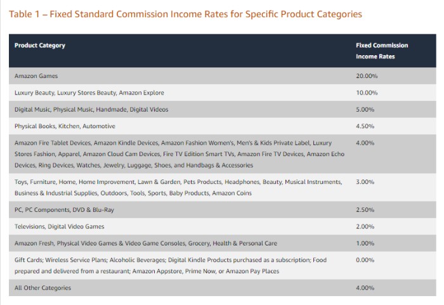Click the 0.00% rate for Gift Cards
444x305 pixels.
[365, 260]
